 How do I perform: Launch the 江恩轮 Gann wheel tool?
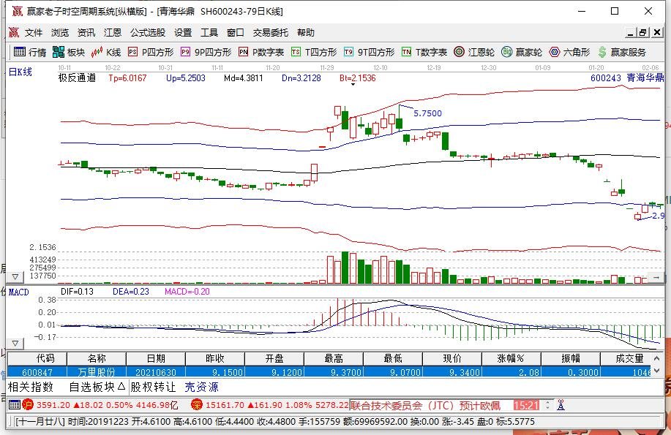tap(474, 52)
